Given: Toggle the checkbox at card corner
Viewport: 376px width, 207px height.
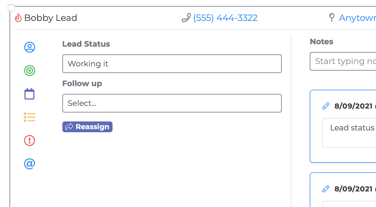Looking at the screenshot, I should pos(11,8).
